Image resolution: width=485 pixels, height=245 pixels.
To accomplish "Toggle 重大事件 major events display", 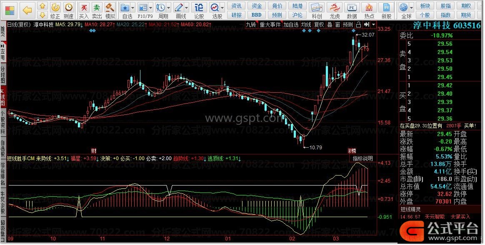I will [x=270, y=25].
